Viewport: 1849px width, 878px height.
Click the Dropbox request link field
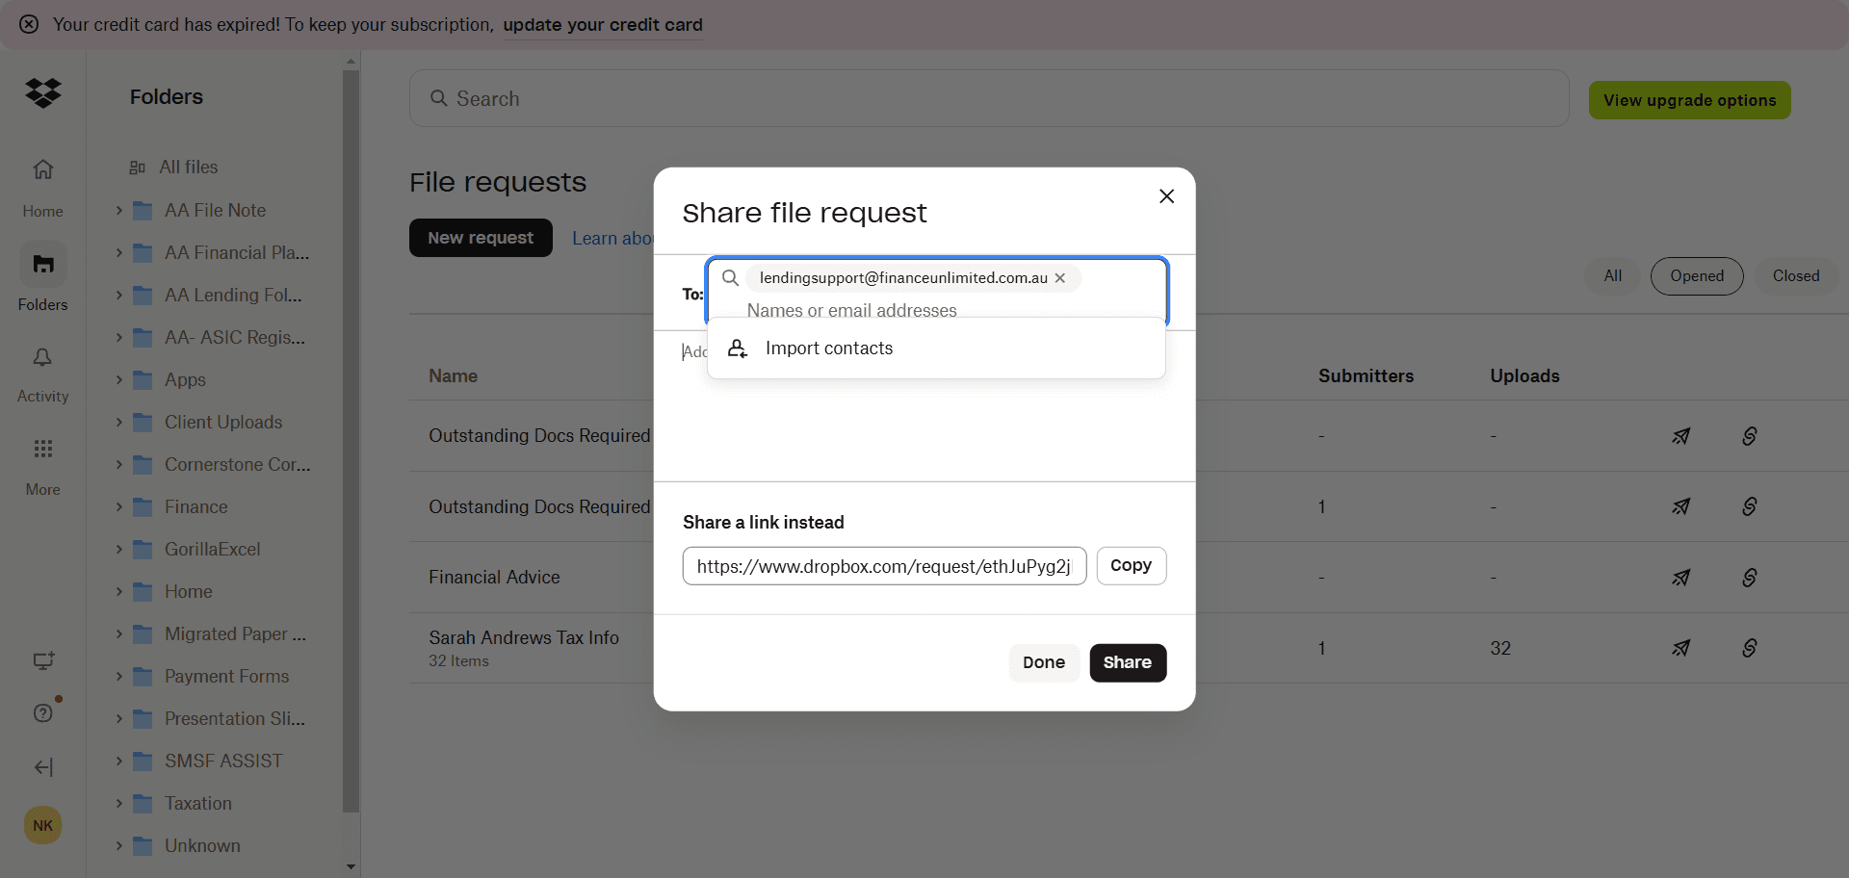click(x=884, y=566)
